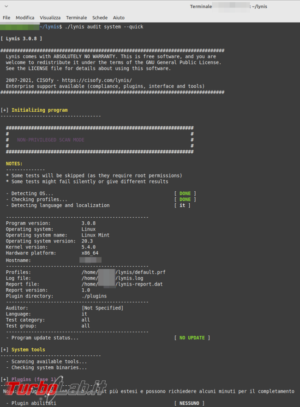Click the 'it' localization result
Image resolution: width=300 pixels, height=407 pixels.
tap(182, 205)
